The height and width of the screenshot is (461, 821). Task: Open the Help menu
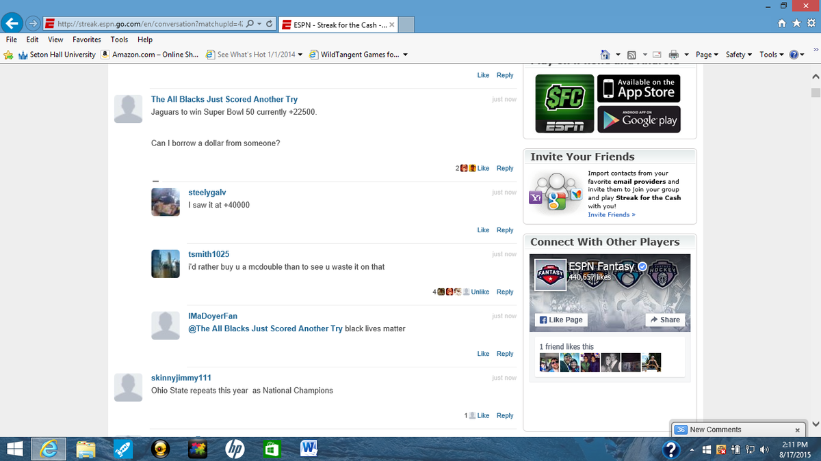point(144,40)
